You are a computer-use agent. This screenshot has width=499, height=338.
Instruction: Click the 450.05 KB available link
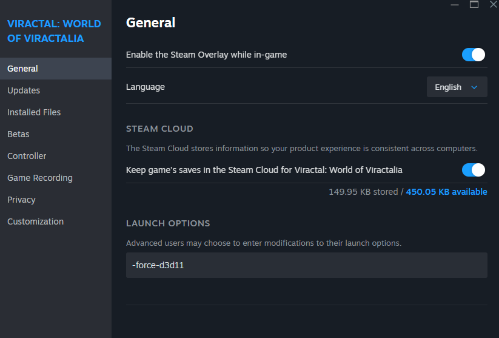(x=446, y=192)
